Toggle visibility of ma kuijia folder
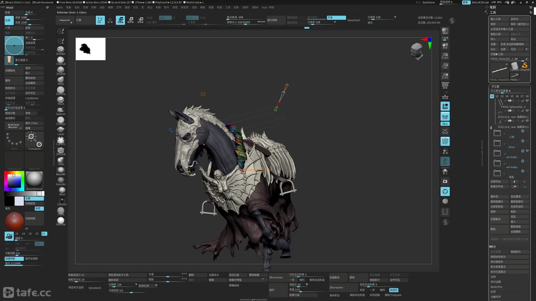 coord(527,151)
